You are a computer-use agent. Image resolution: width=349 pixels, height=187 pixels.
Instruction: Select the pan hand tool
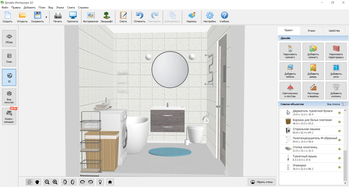tap(37, 182)
